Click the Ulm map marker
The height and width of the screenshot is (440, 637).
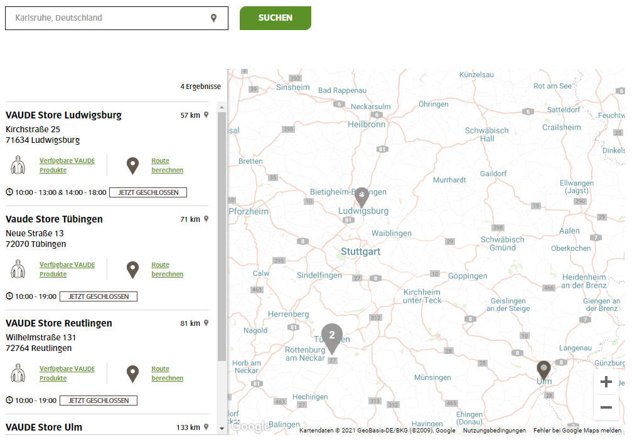click(x=543, y=370)
